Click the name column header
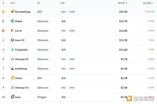Image resolution: width=157 pixels, height=104 pixels. tap(13, 3)
